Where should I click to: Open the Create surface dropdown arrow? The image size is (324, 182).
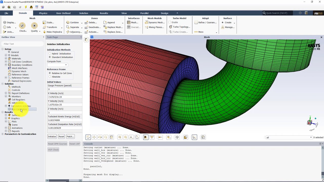coord(234,23)
